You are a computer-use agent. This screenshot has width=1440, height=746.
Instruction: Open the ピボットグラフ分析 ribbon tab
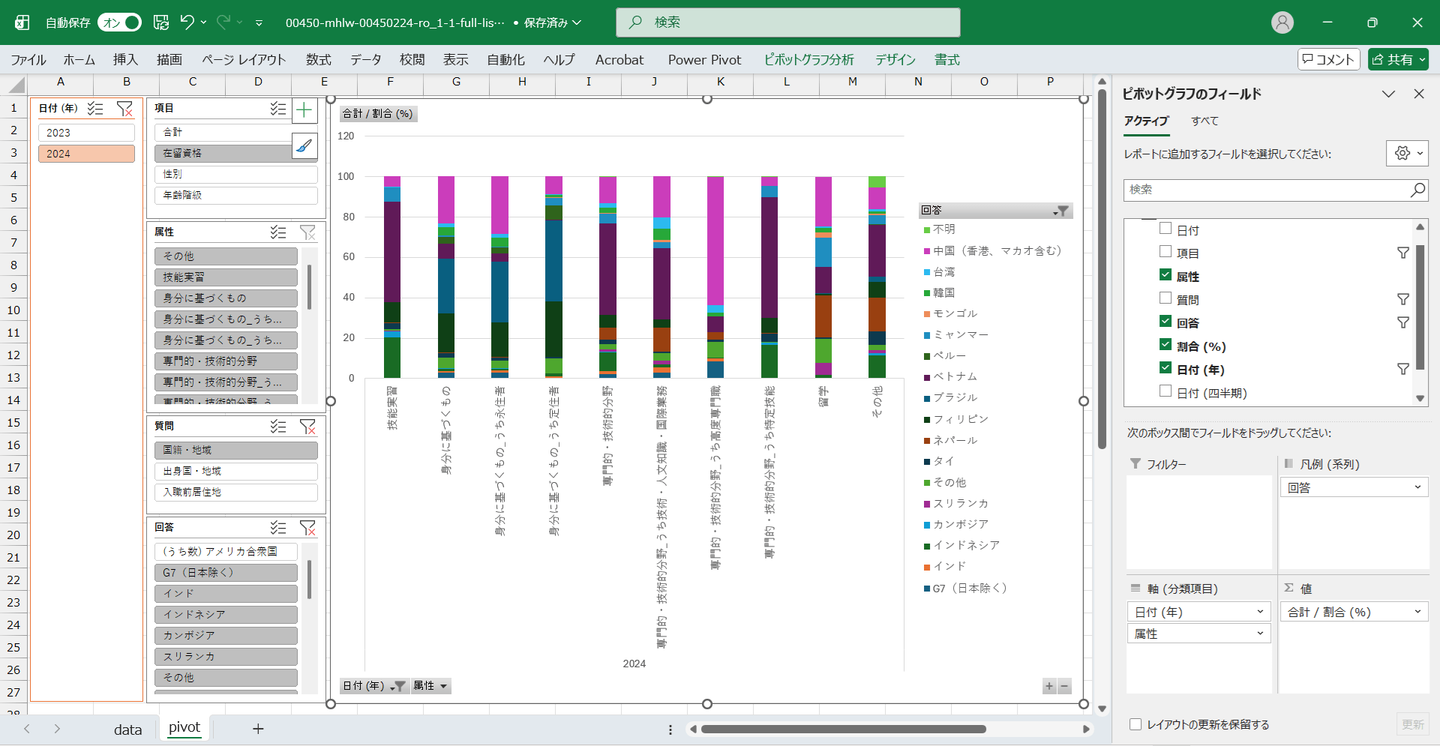pyautogui.click(x=808, y=60)
